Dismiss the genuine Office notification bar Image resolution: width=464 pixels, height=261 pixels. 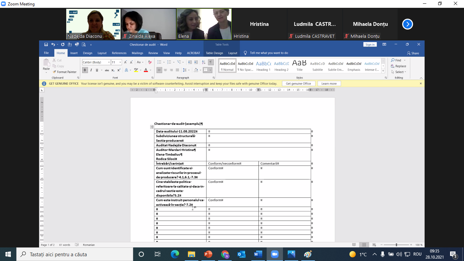(421, 84)
